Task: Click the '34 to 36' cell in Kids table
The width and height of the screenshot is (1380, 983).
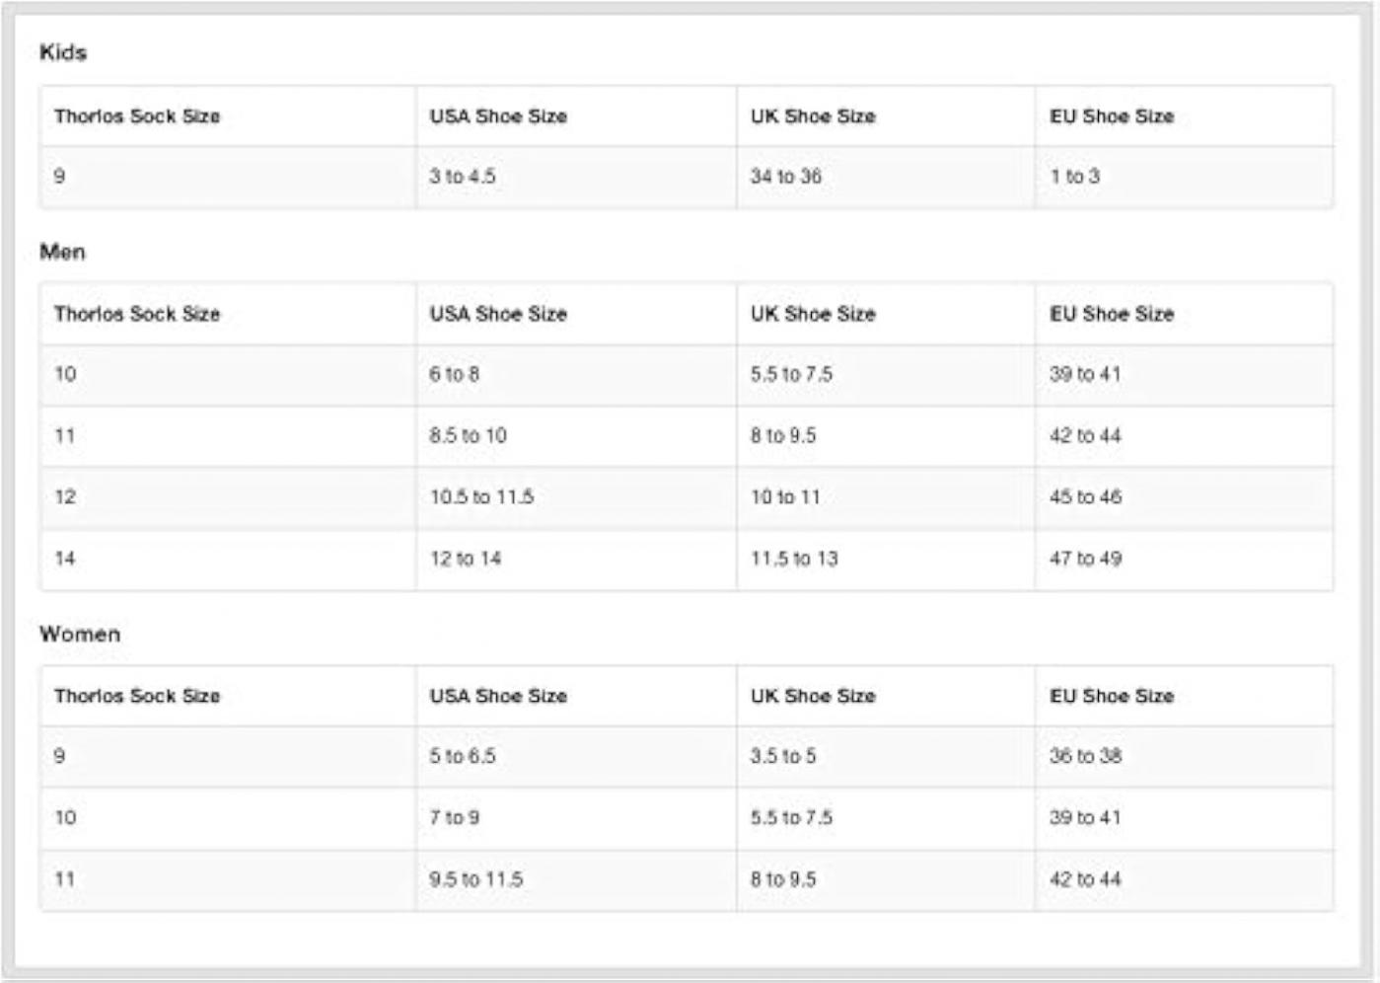Action: coord(785,177)
